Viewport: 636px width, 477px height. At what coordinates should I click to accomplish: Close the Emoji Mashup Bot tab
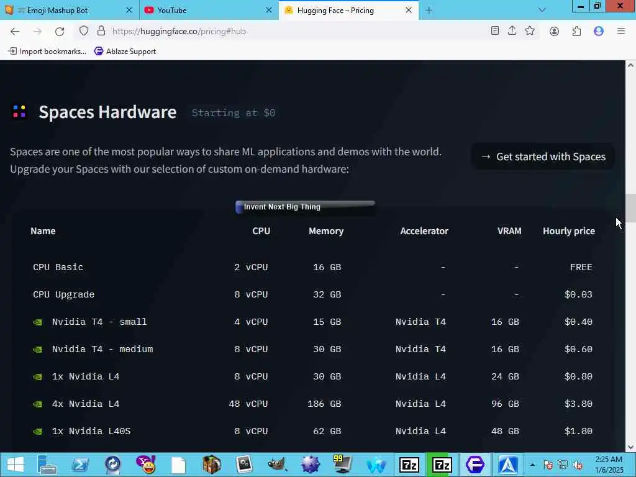[129, 10]
